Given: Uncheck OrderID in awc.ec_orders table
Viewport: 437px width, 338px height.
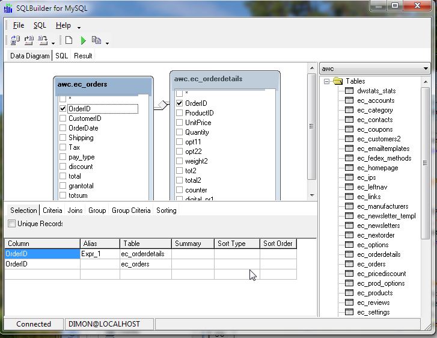Looking at the screenshot, I should tap(63, 108).
